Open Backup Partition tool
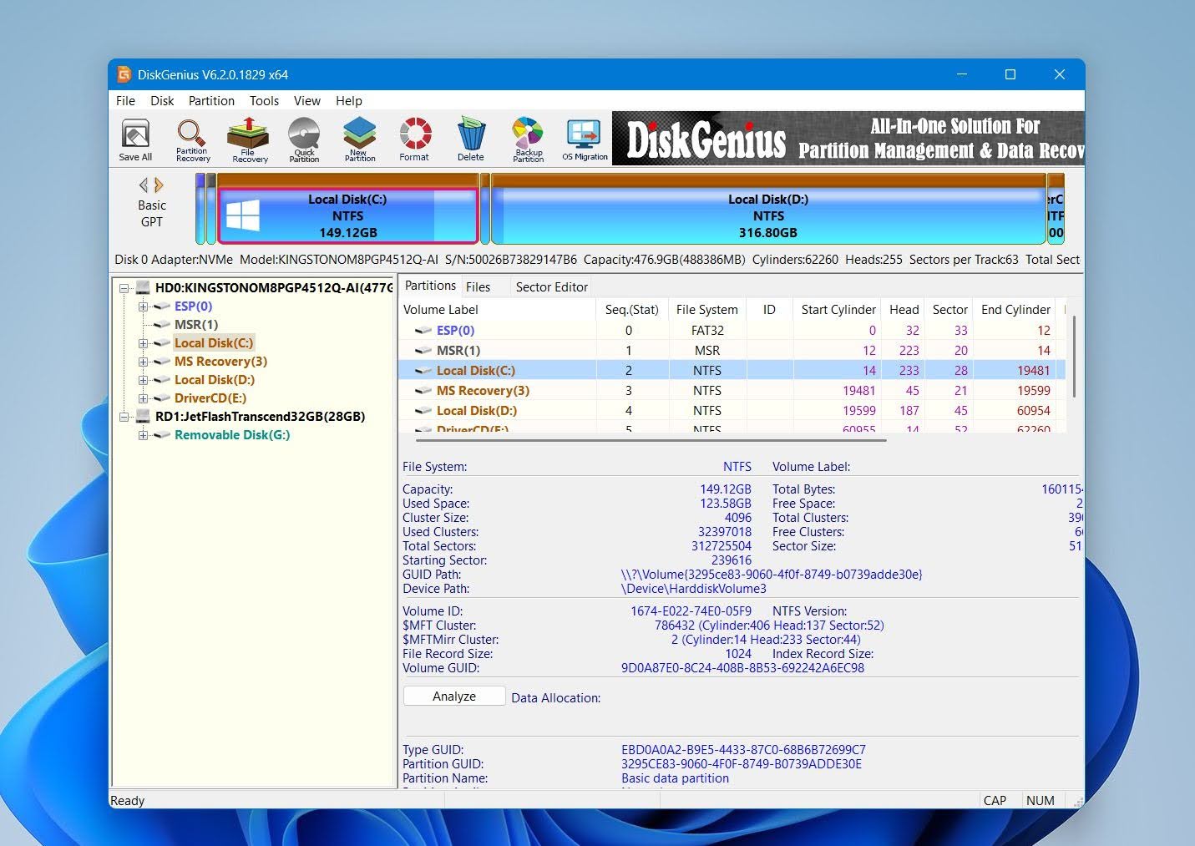This screenshot has height=846, width=1195. point(528,139)
